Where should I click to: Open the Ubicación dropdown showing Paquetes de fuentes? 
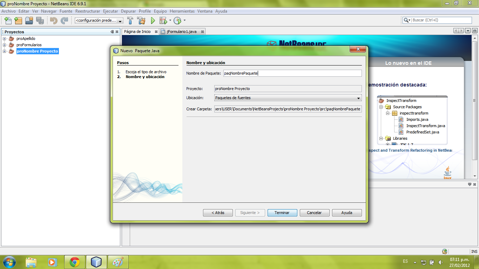[358, 98]
